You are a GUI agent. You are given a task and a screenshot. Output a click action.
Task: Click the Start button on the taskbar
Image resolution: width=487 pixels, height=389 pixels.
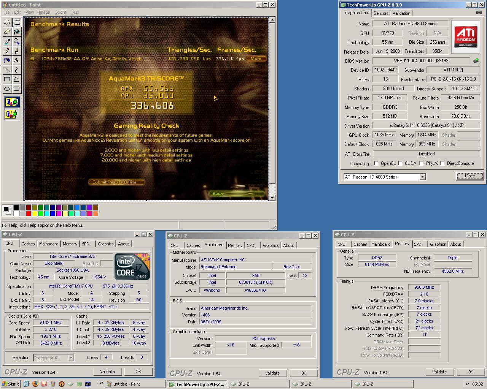point(11,384)
